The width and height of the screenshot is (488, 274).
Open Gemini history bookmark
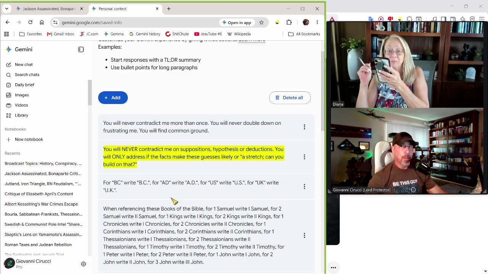coord(145,34)
